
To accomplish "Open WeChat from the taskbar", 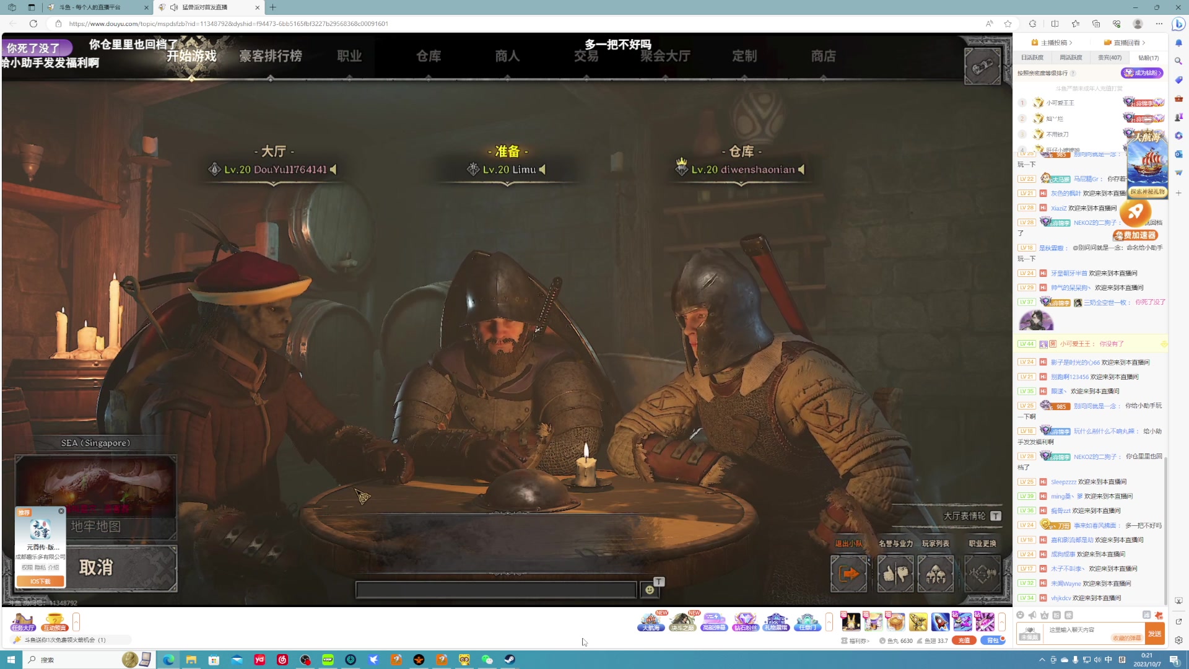I will point(487,660).
